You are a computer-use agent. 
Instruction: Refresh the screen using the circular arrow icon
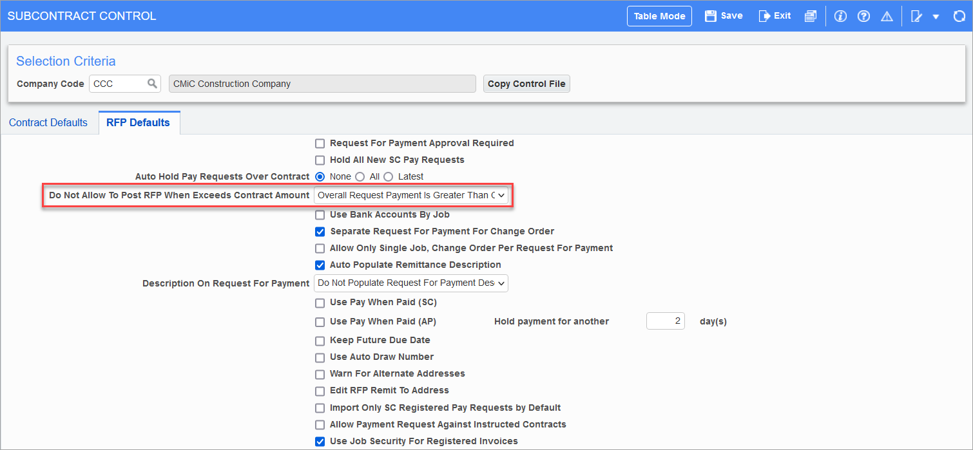[x=959, y=16]
